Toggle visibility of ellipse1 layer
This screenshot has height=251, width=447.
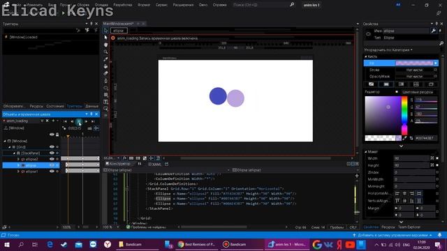[x=52, y=171]
